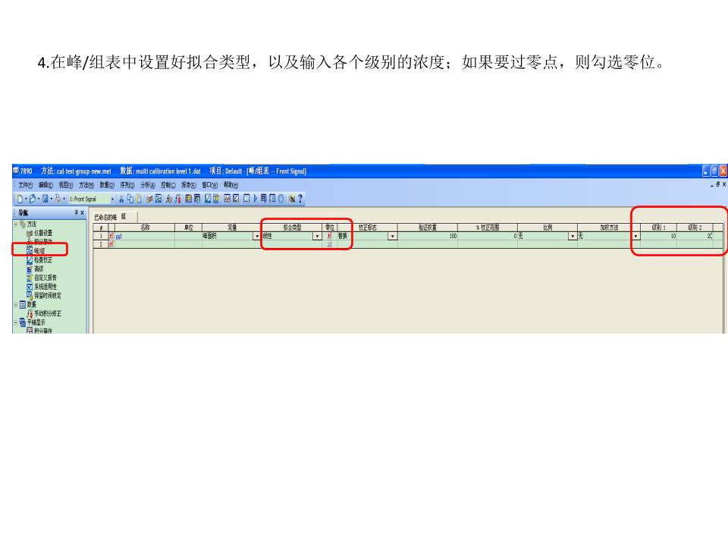Collapse the 方法 tree node

(16, 224)
